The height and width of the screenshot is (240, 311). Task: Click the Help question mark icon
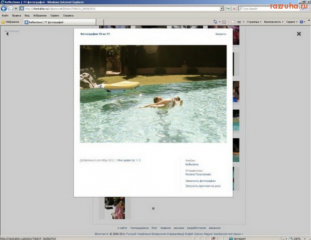click(x=302, y=22)
